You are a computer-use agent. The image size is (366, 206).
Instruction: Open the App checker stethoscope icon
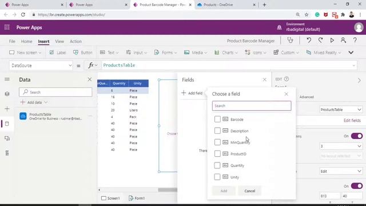(x=290, y=41)
